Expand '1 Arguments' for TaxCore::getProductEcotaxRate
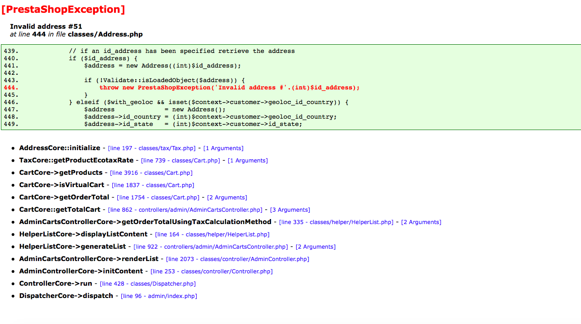Image resolution: width=581 pixels, height=324 pixels. pos(248,161)
